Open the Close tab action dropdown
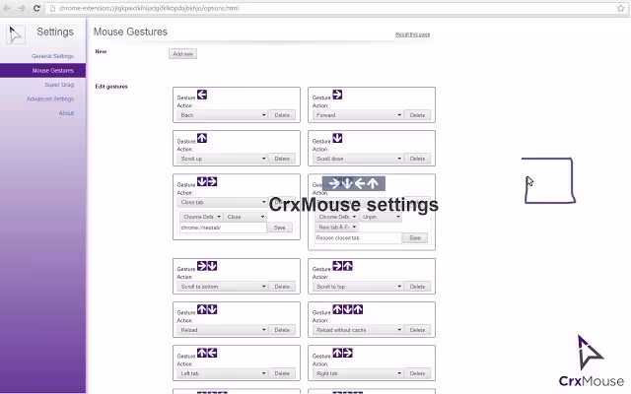This screenshot has height=394, width=631. tap(222, 202)
